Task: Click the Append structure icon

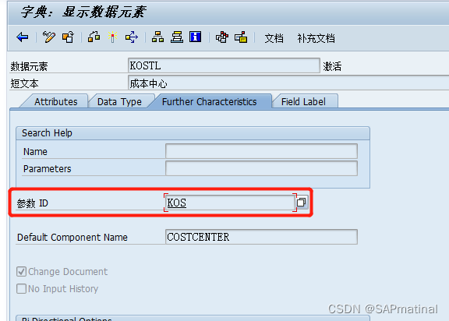Action: pos(222,37)
